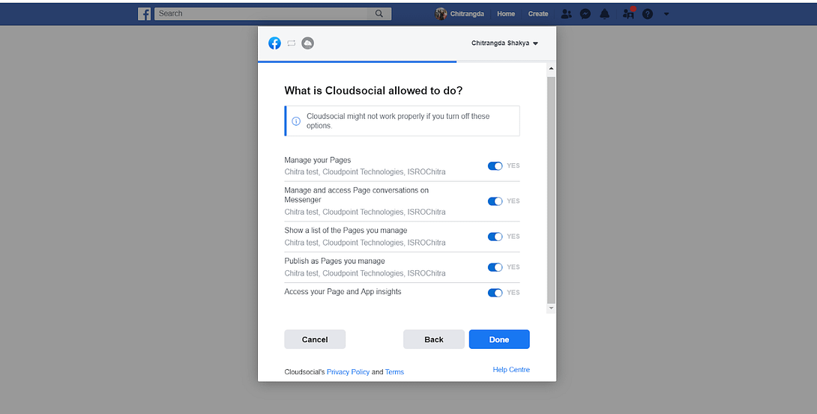Disable Access your Page and App insights
The image size is (817, 414).
pos(495,293)
